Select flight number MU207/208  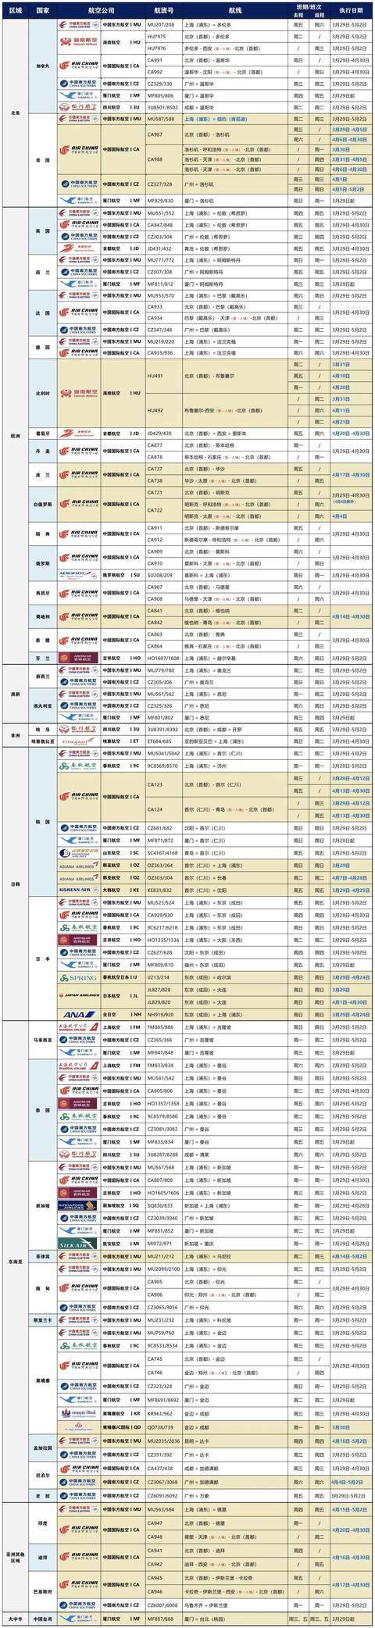click(x=162, y=25)
